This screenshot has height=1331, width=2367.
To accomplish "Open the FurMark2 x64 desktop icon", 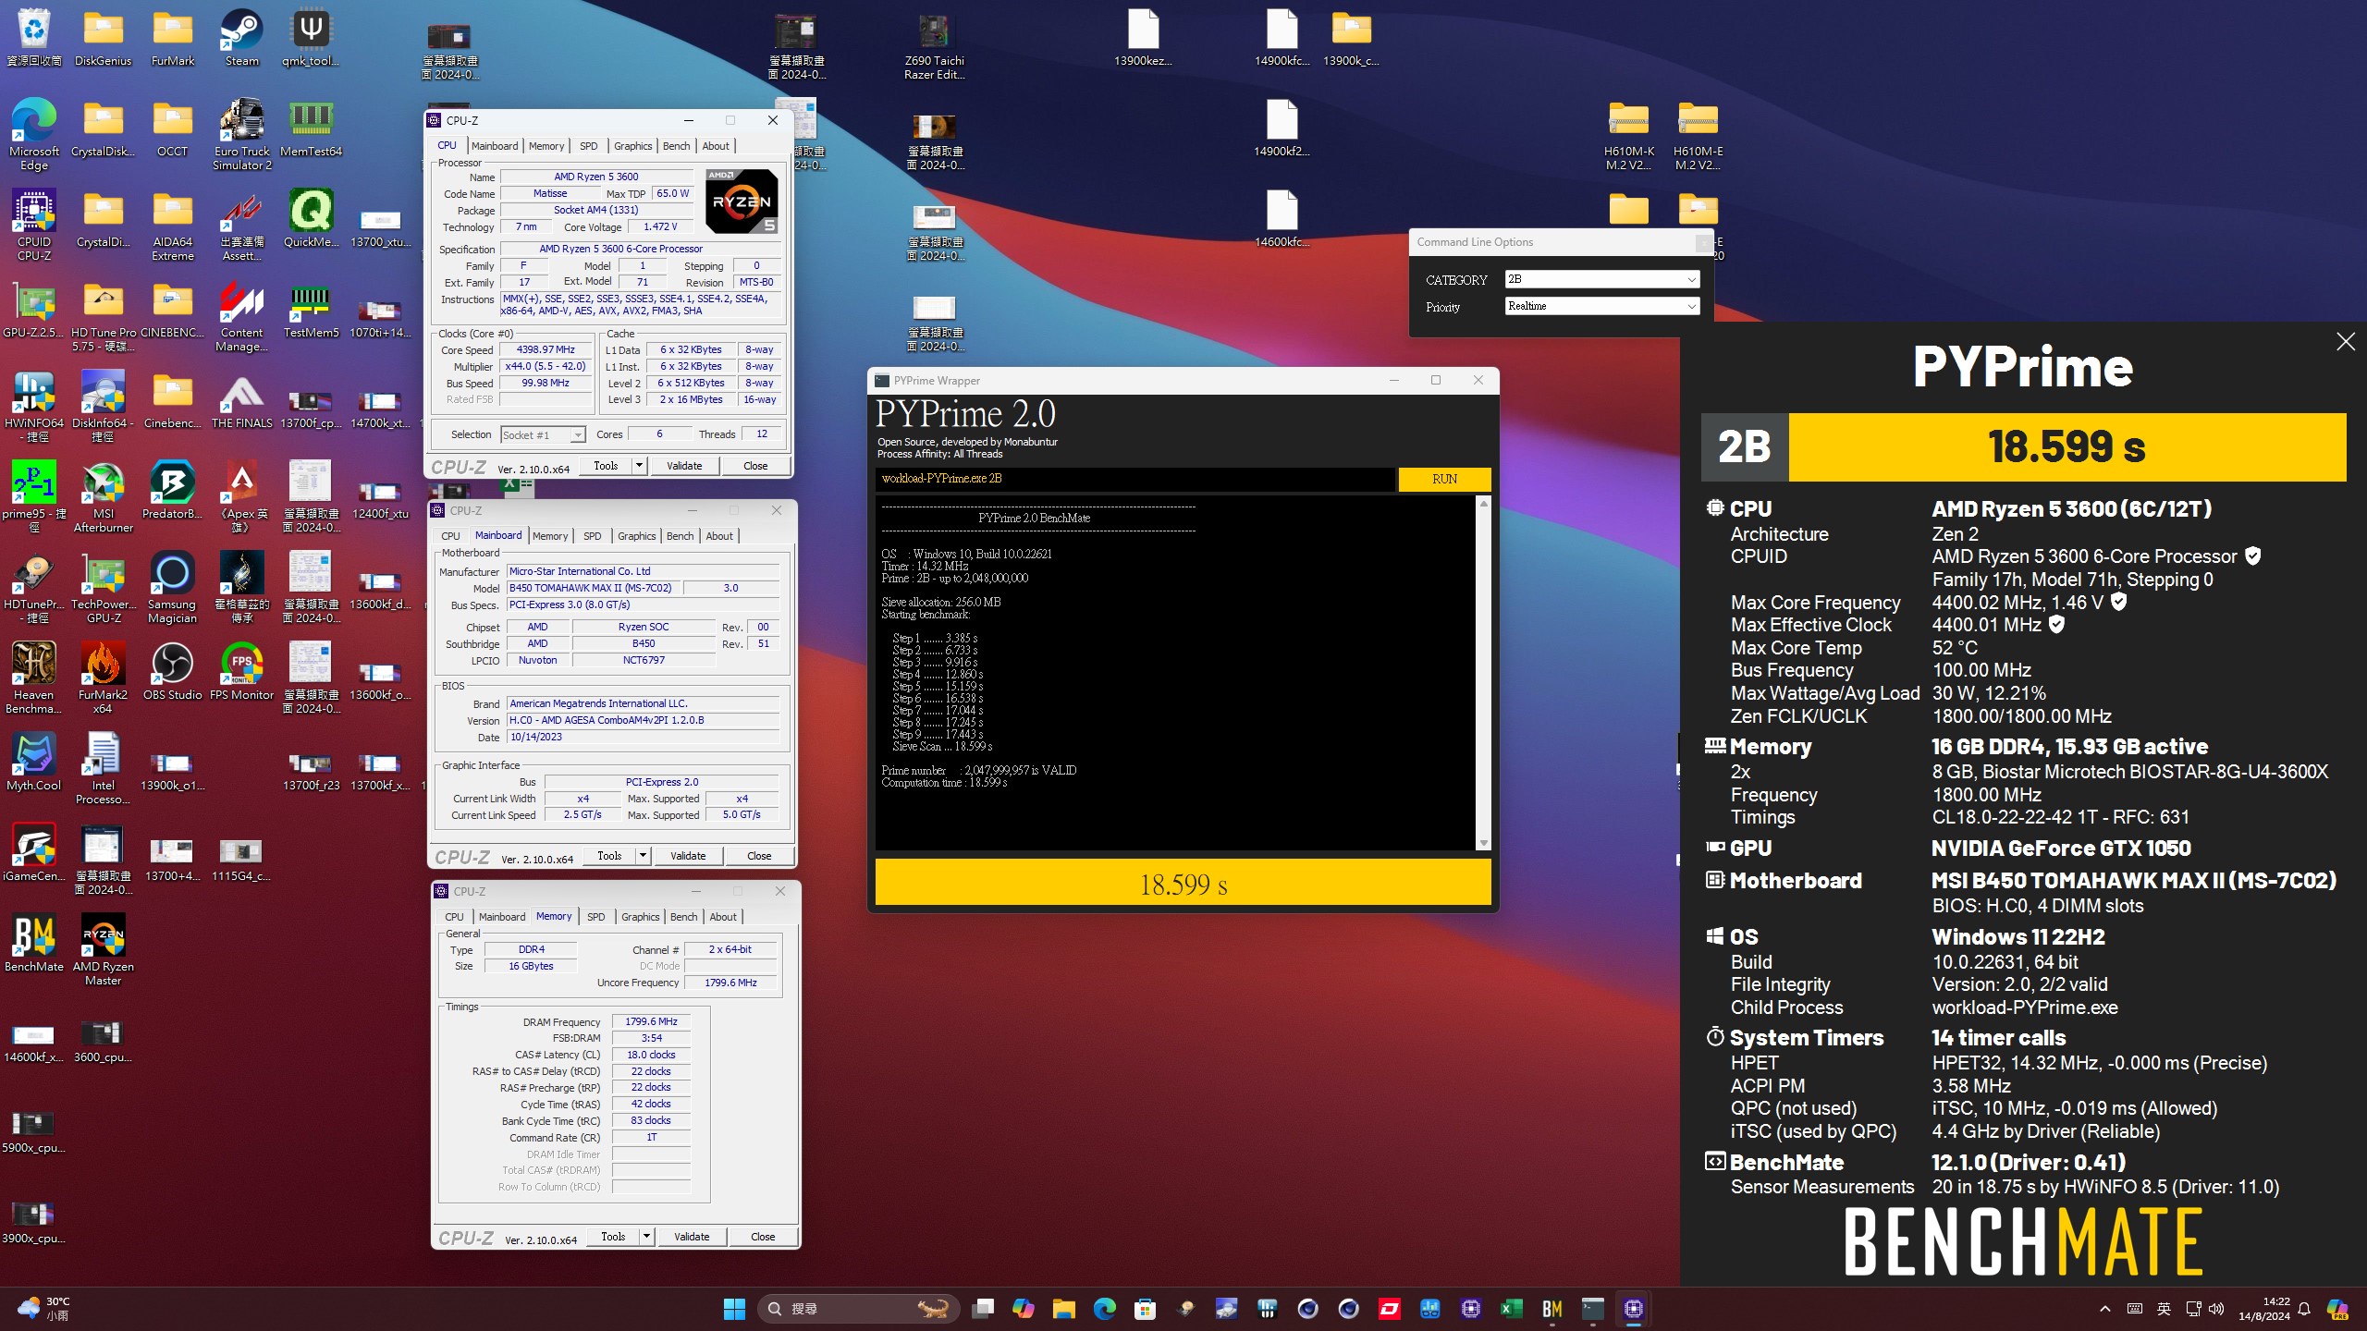I will [x=104, y=678].
